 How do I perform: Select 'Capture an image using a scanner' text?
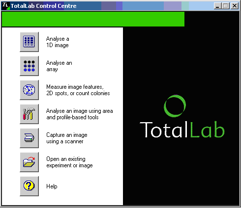(67, 138)
